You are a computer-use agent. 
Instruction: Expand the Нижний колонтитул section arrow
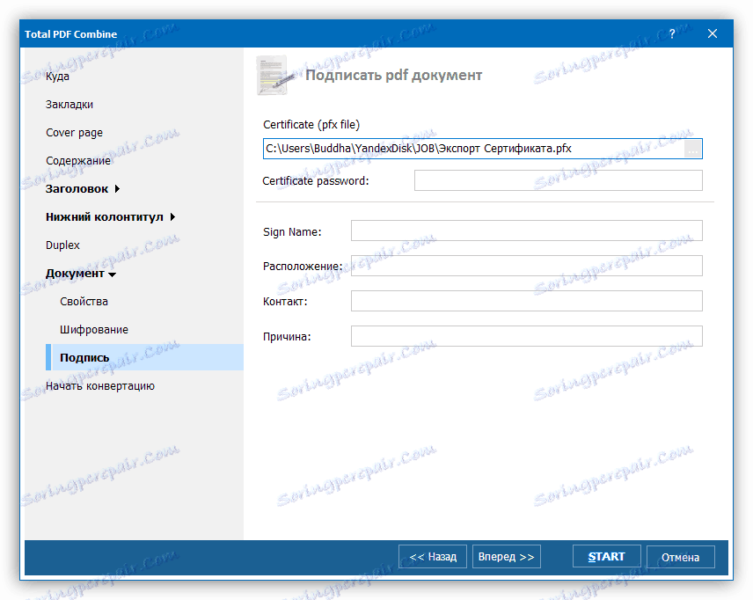point(172,217)
